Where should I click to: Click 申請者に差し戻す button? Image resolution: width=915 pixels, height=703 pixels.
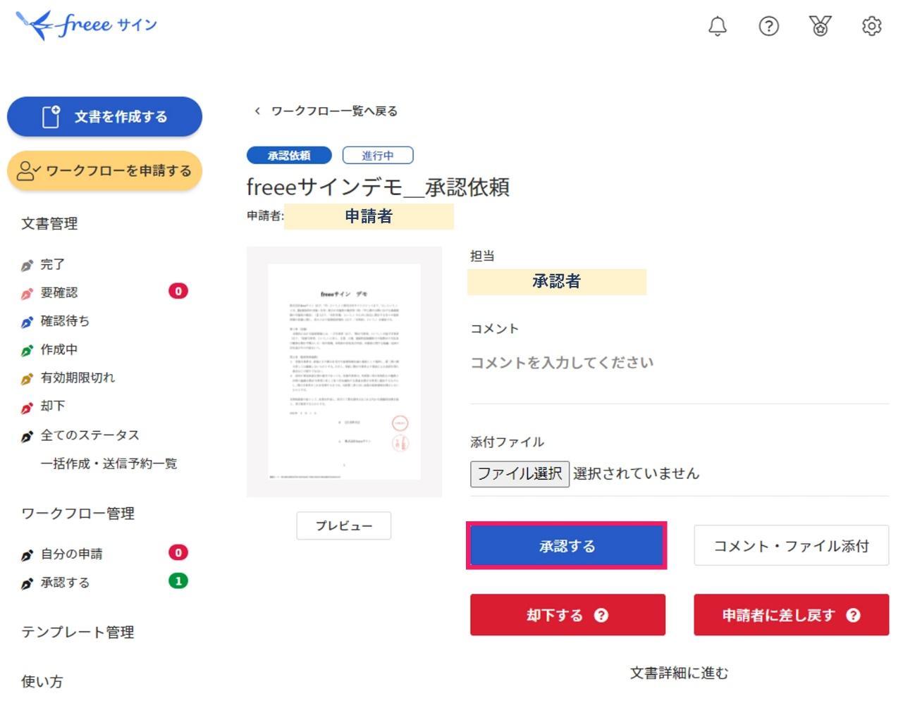click(x=791, y=615)
